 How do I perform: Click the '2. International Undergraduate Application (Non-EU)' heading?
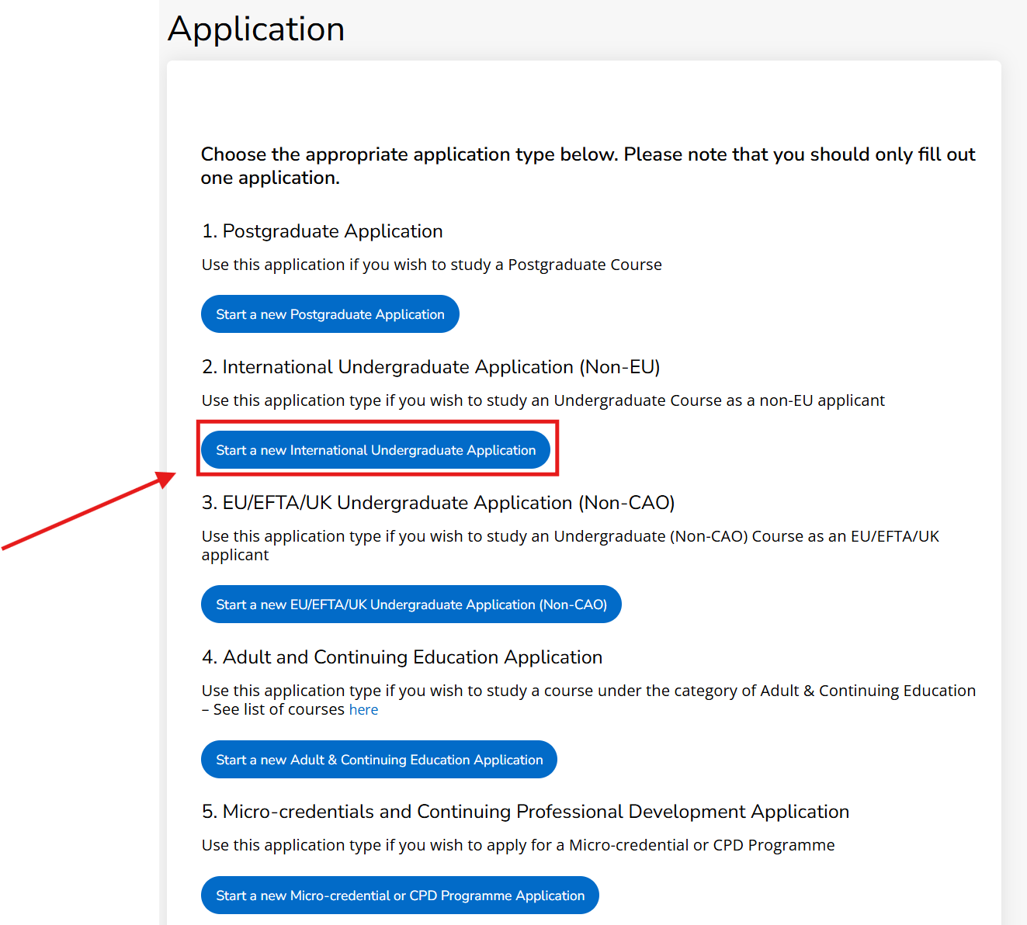point(431,367)
